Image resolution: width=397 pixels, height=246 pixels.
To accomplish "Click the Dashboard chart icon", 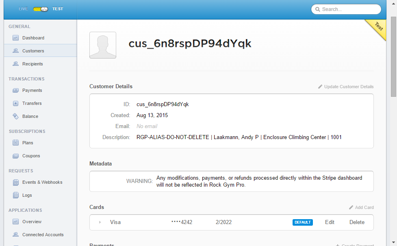I will (15, 38).
